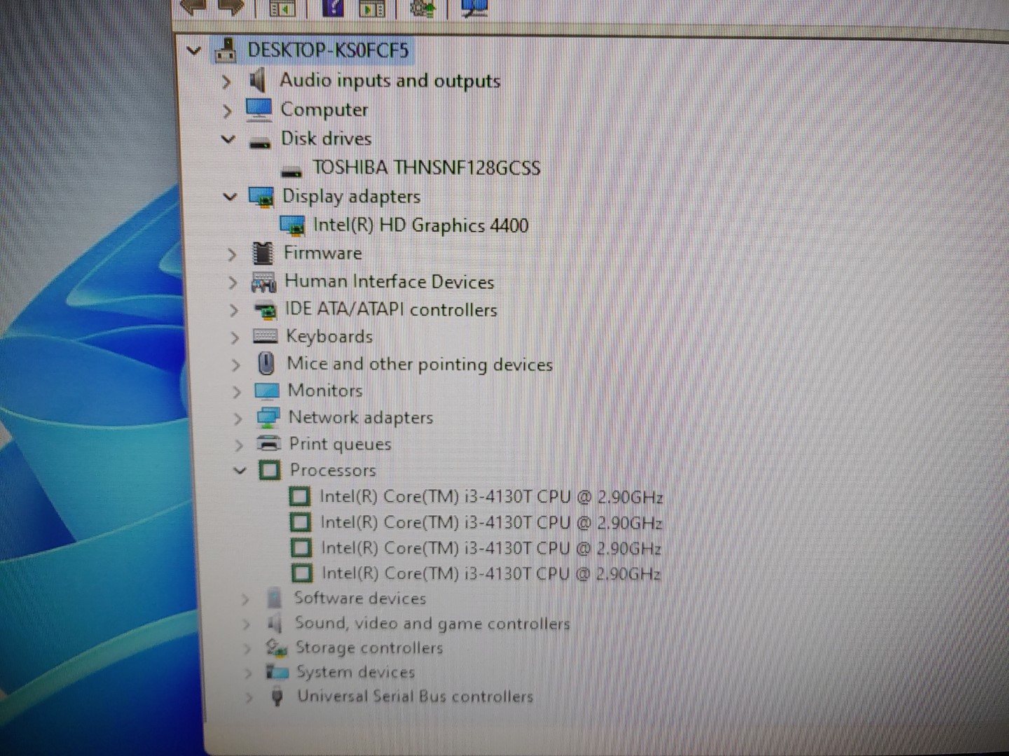Expand Audio inputs and outputs

[226, 81]
